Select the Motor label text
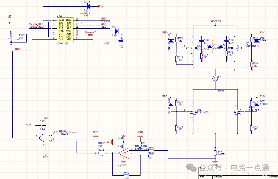 [221, 91]
